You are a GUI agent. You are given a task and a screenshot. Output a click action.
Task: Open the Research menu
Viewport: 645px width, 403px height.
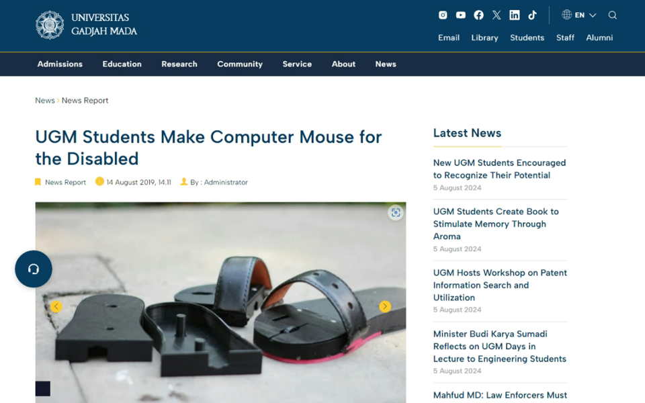179,64
